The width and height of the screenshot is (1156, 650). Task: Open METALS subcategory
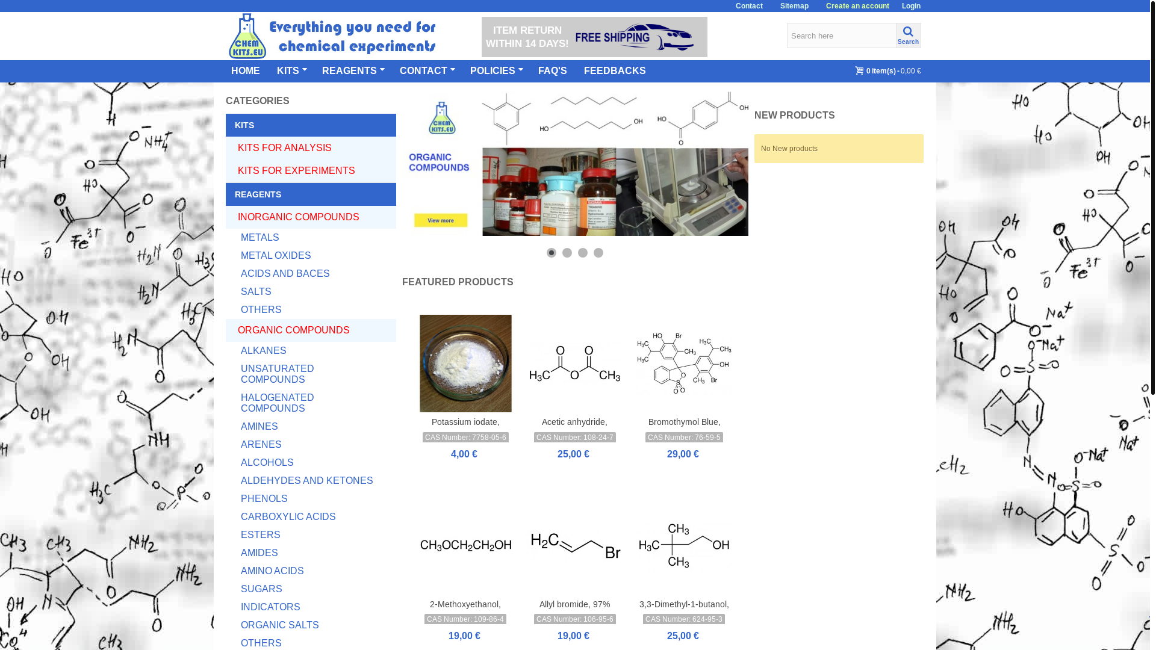coord(260,238)
